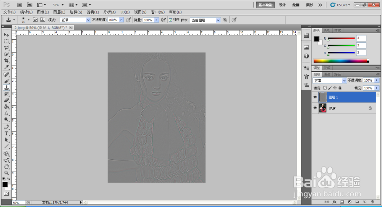Toggle lock position in Layers panel

pos(335,88)
